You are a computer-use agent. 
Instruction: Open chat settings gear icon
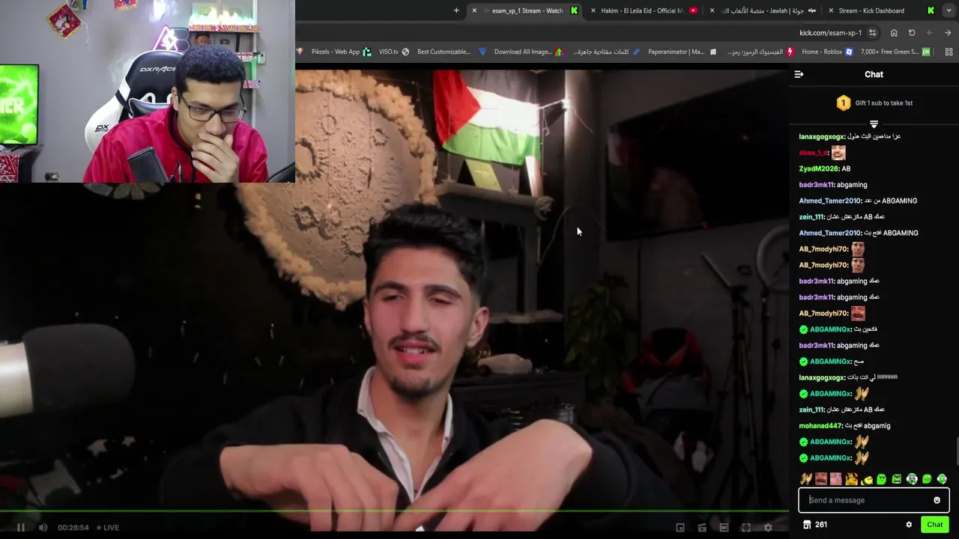(x=909, y=525)
